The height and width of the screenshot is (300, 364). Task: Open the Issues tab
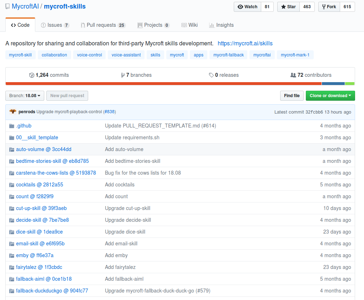tap(55, 25)
